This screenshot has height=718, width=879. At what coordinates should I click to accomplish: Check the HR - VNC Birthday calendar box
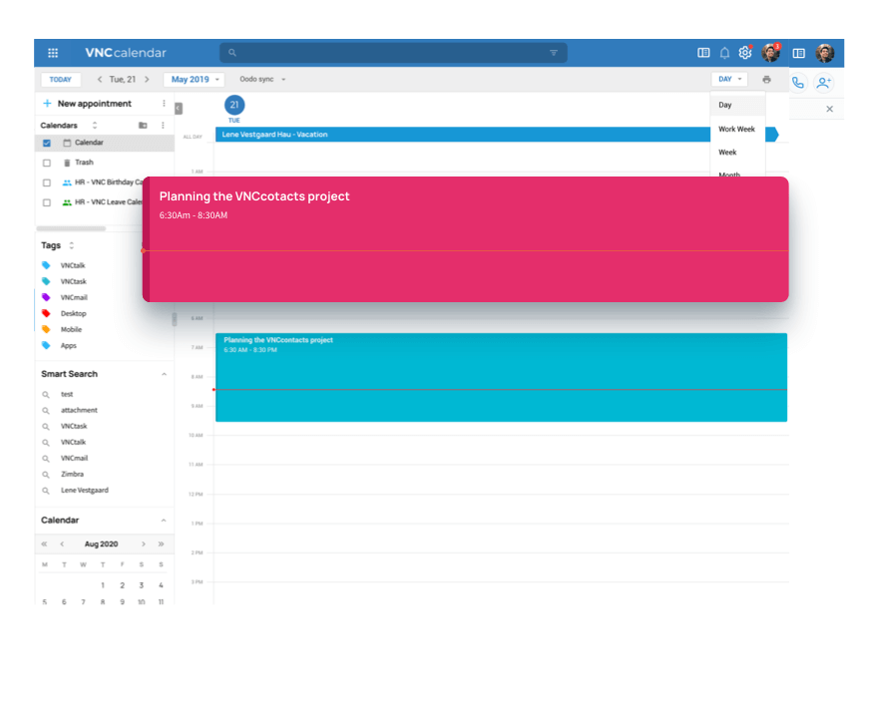[x=47, y=182]
